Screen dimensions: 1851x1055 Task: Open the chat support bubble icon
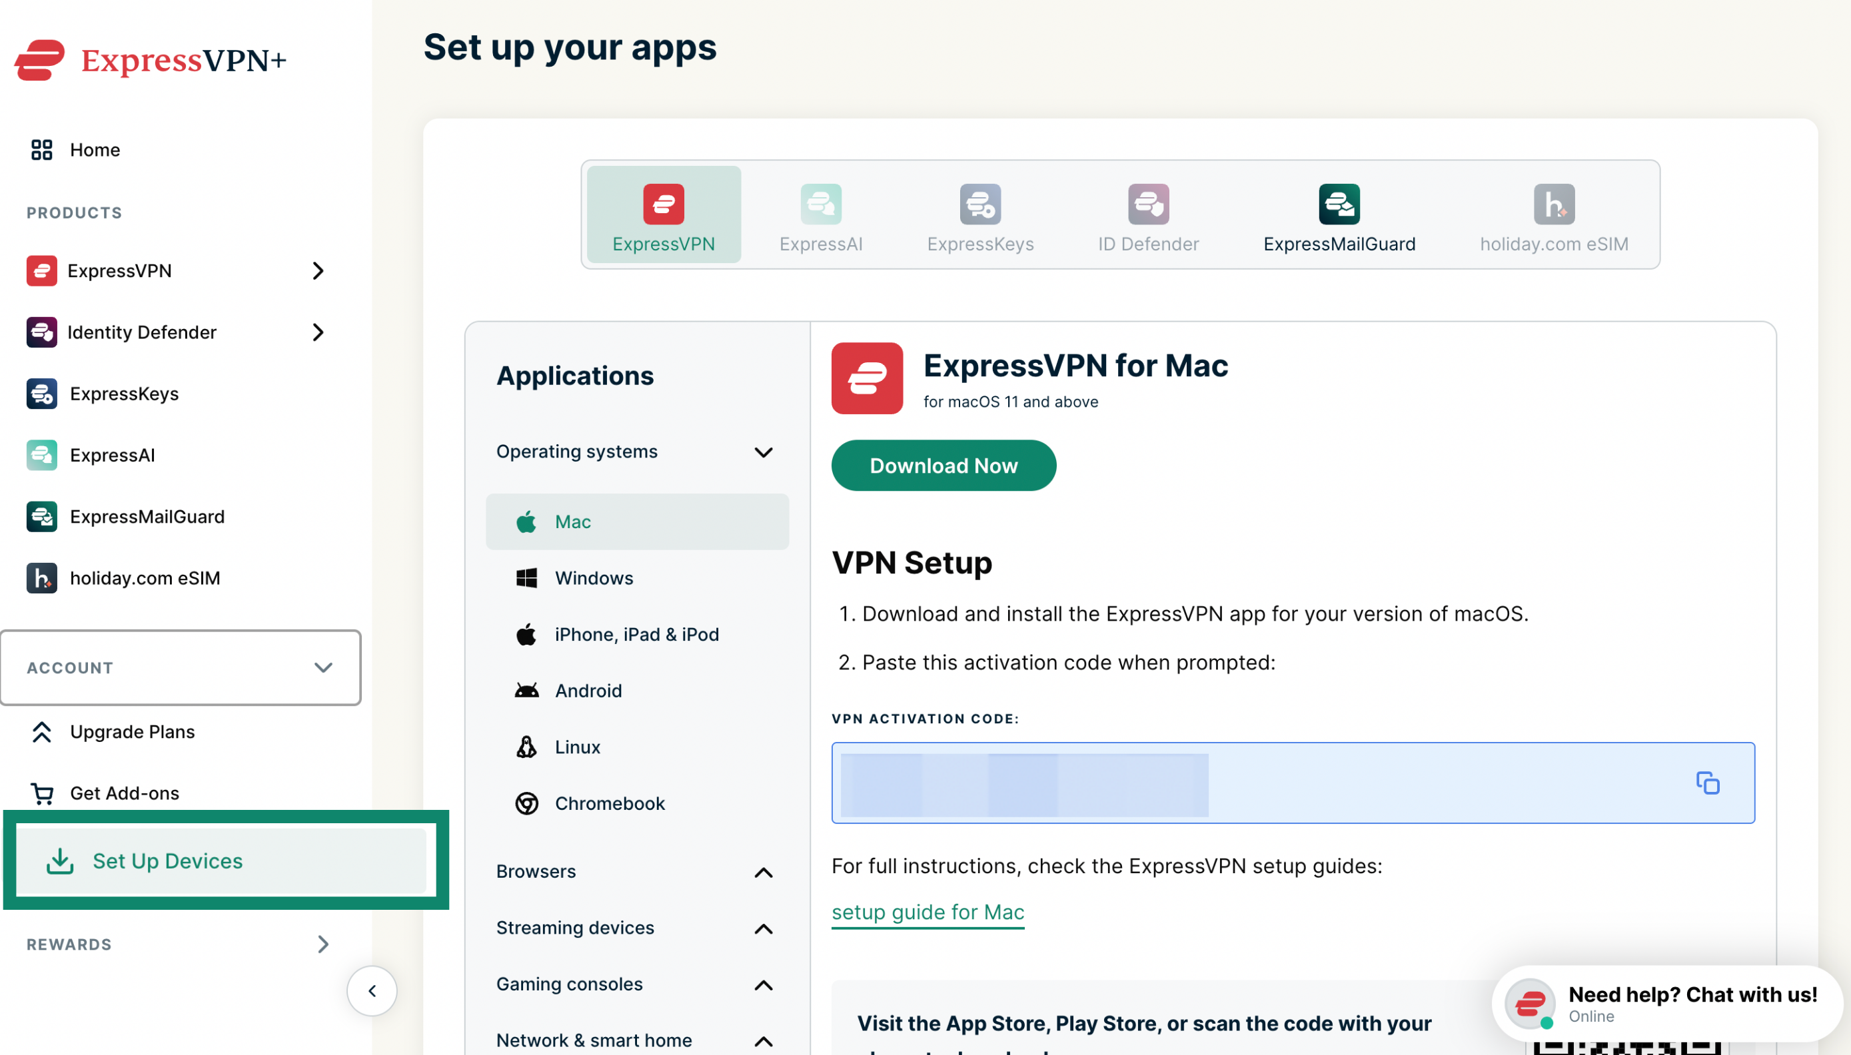pos(1529,1004)
